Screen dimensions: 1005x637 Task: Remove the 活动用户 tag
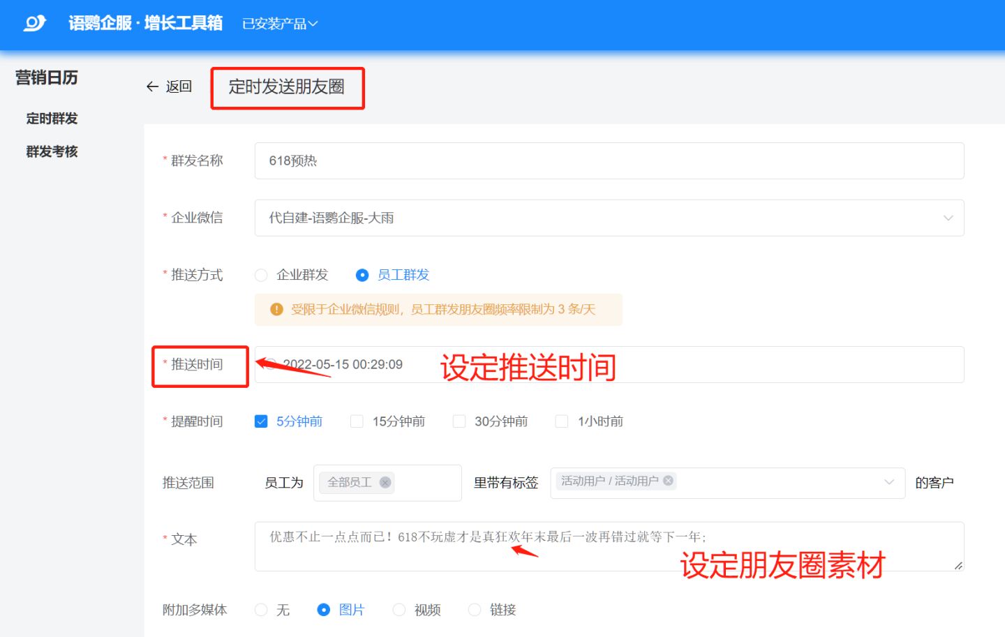click(668, 481)
